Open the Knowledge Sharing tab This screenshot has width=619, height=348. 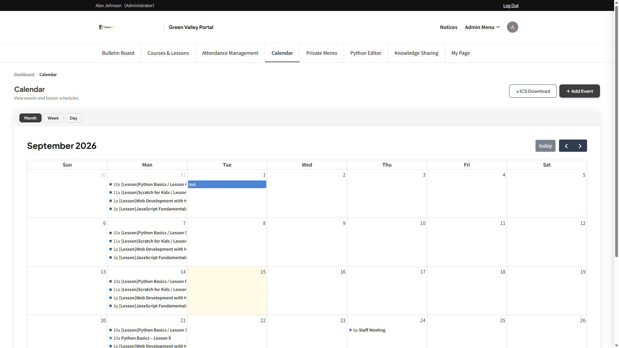tap(416, 53)
